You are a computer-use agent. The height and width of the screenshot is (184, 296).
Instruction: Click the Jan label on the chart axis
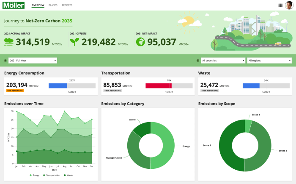pyautogui.click(x=17, y=166)
